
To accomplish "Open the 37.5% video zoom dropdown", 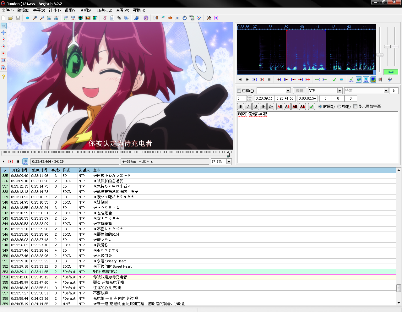I will 229,161.
